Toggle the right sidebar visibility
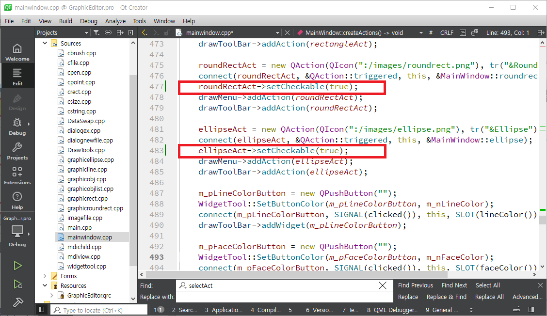This screenshot has height=316, width=547. pyautogui.click(x=531, y=309)
